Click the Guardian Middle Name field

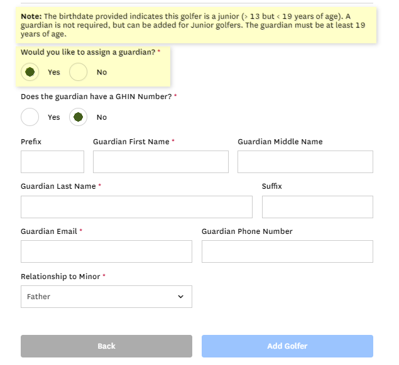pyautogui.click(x=305, y=162)
